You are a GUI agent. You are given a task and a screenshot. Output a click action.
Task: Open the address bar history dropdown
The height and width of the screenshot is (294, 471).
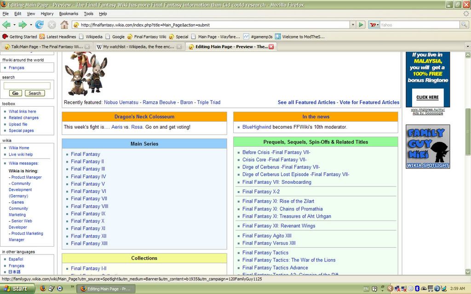(x=353, y=25)
